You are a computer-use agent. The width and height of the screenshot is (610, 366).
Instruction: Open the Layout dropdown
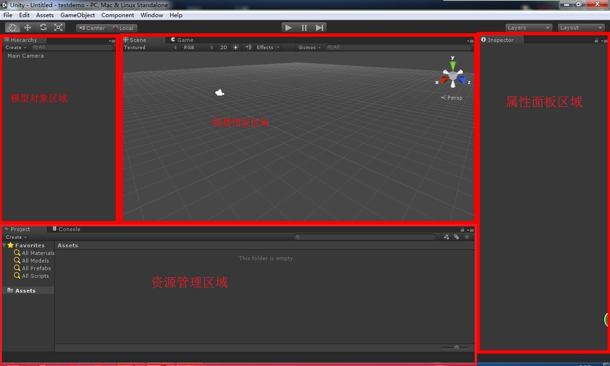[x=581, y=28]
